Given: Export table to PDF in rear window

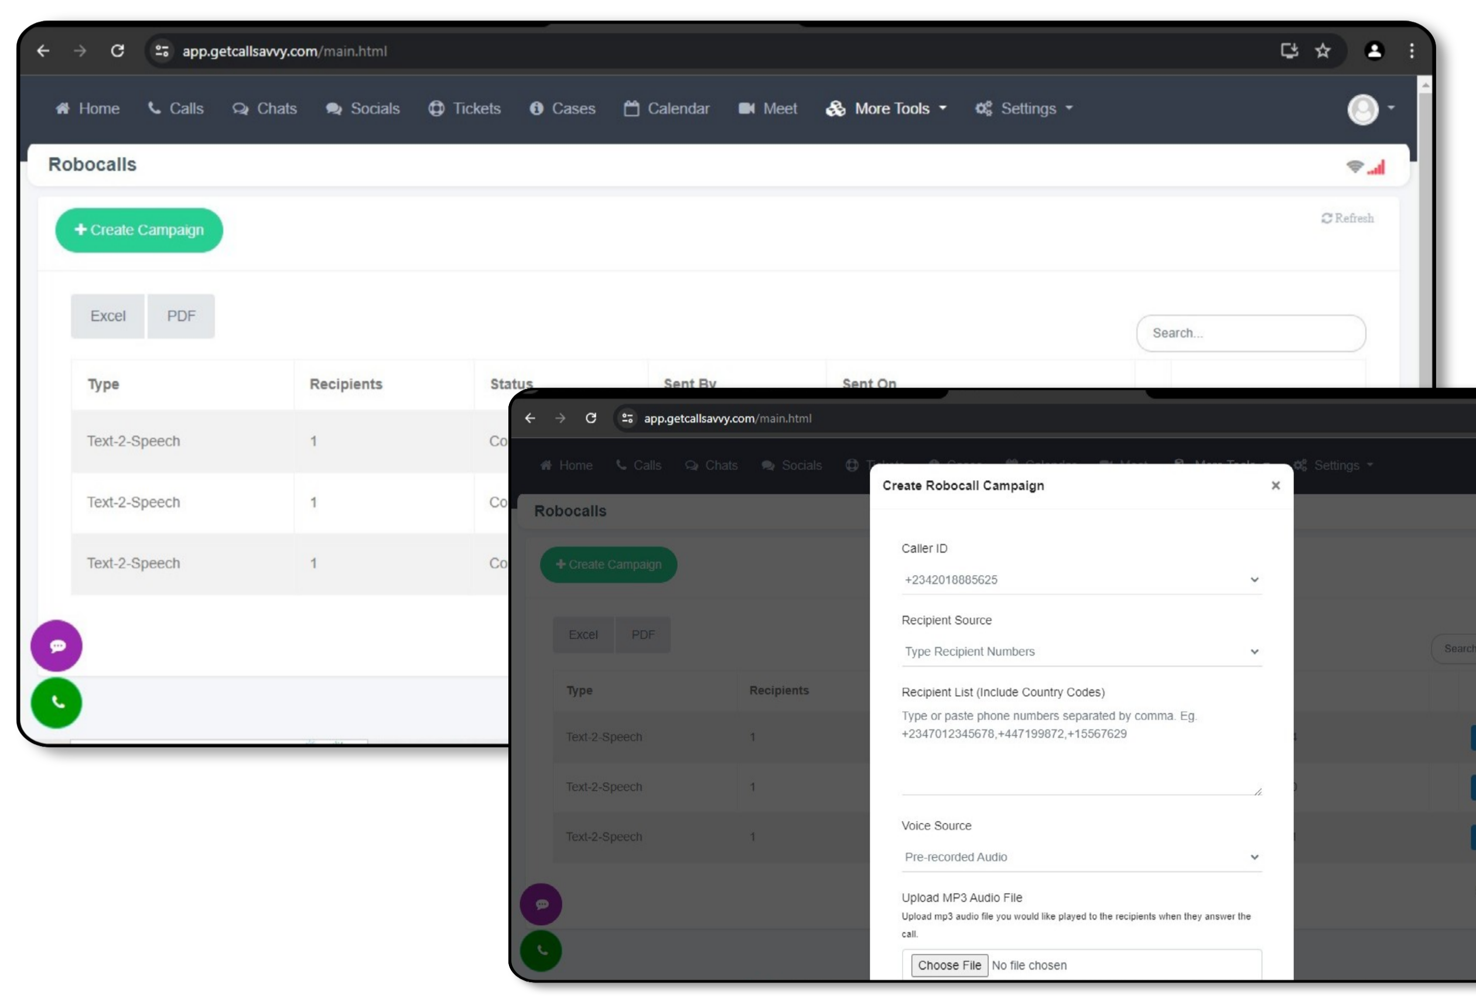Looking at the screenshot, I should click(181, 316).
